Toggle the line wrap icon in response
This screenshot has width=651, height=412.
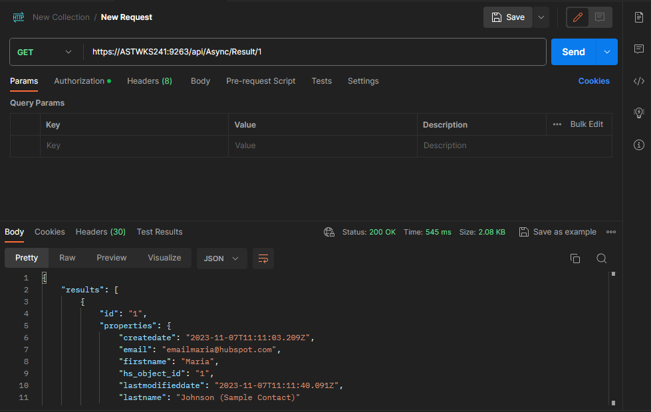click(x=263, y=258)
